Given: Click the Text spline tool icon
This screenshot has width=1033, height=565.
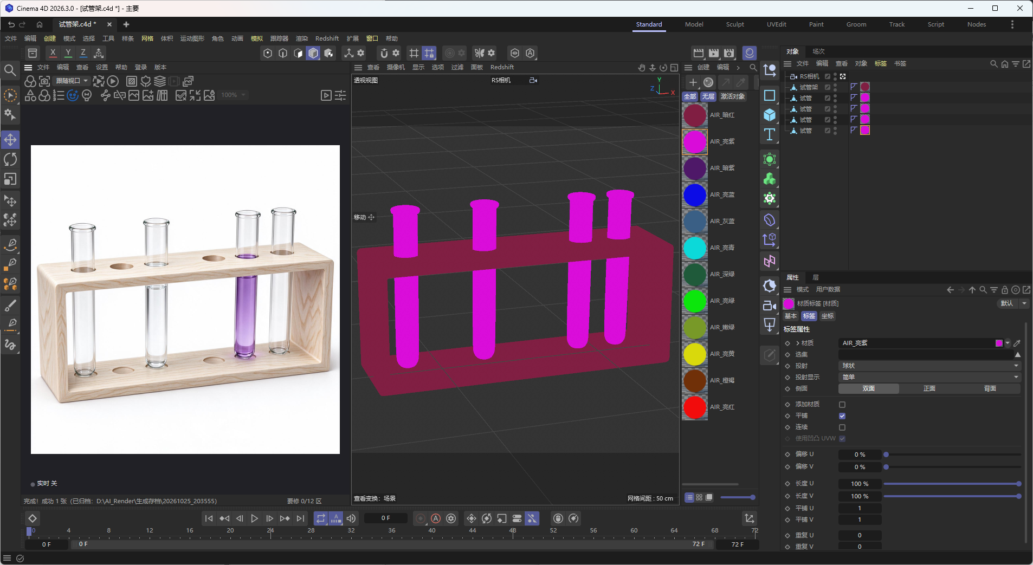Looking at the screenshot, I should pos(769,134).
